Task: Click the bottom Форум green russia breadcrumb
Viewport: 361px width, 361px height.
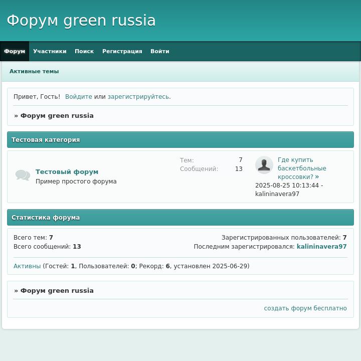Action: tap(57, 291)
